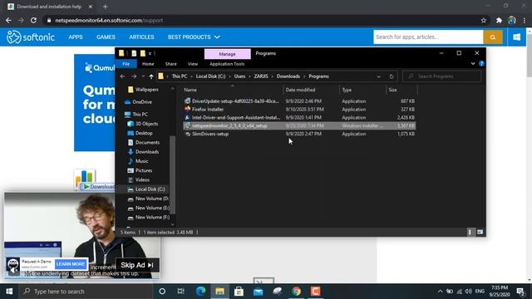Screen dimensions: 532x299
Task: Open the Windows Start menu
Action: pyautogui.click(x=9, y=292)
